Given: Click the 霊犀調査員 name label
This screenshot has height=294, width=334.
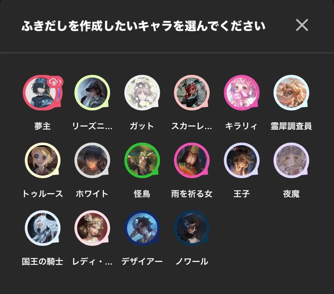Looking at the screenshot, I should click(x=291, y=126).
